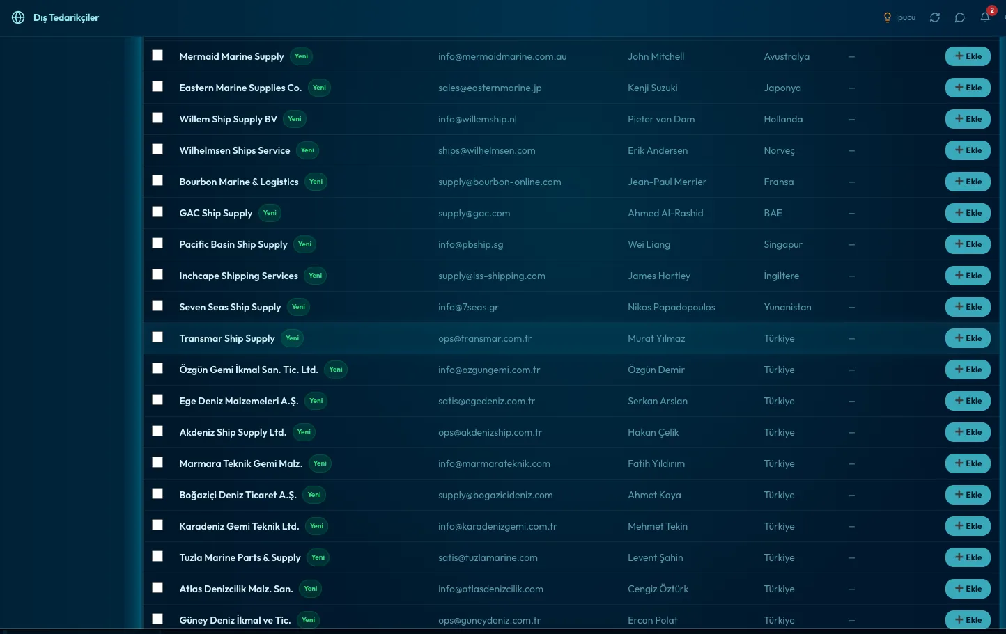This screenshot has height=634, width=1006.
Task: Tick checkbox for Mermaid Marine Supply
Action: (157, 55)
